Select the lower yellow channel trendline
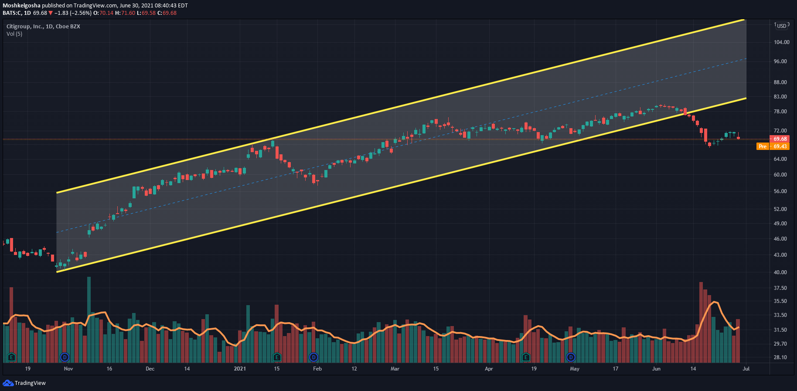 pyautogui.click(x=401, y=185)
